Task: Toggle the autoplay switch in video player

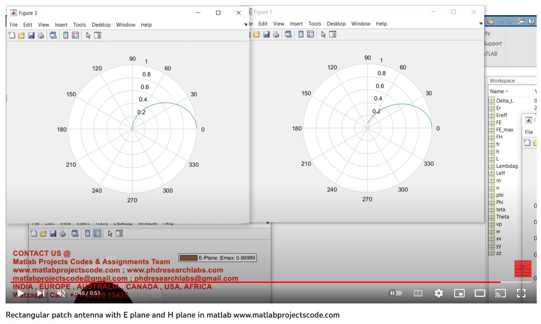Action: pos(396,293)
